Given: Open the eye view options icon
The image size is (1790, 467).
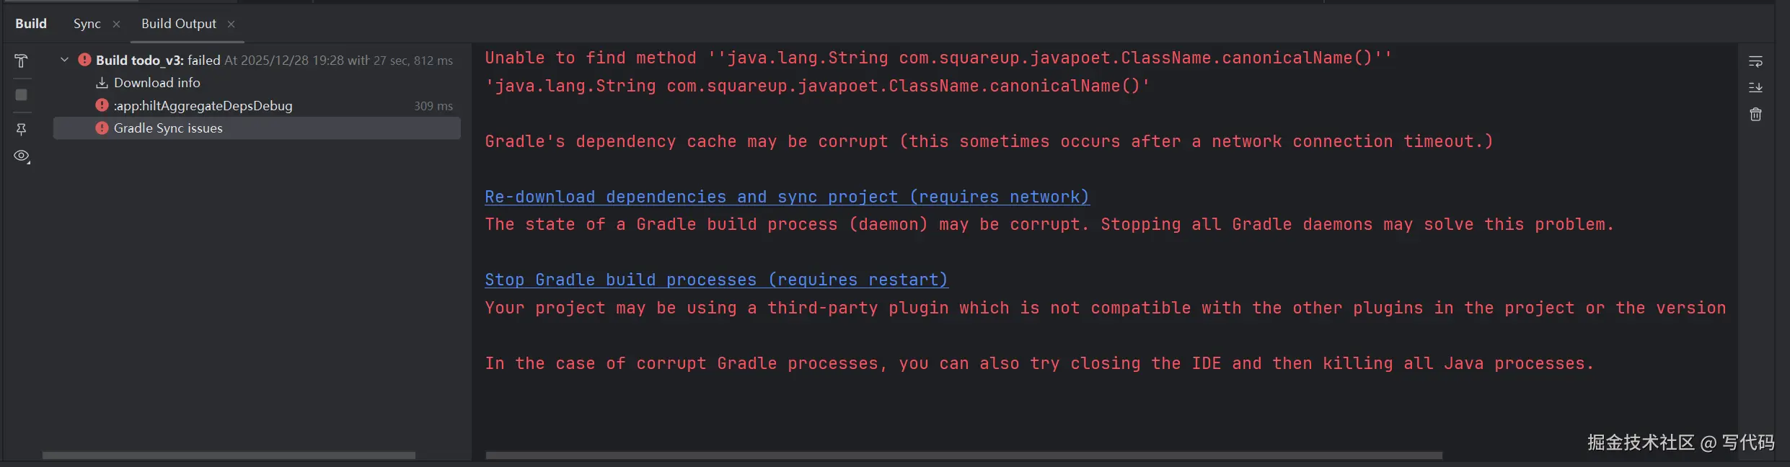Looking at the screenshot, I should tap(22, 156).
